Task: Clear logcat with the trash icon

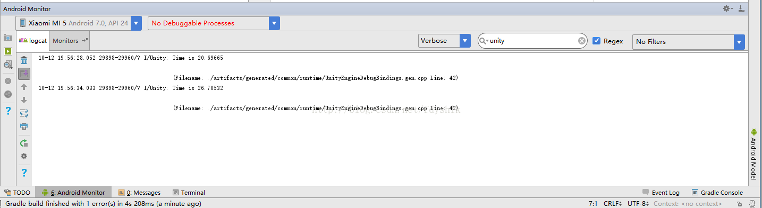Action: point(24,60)
